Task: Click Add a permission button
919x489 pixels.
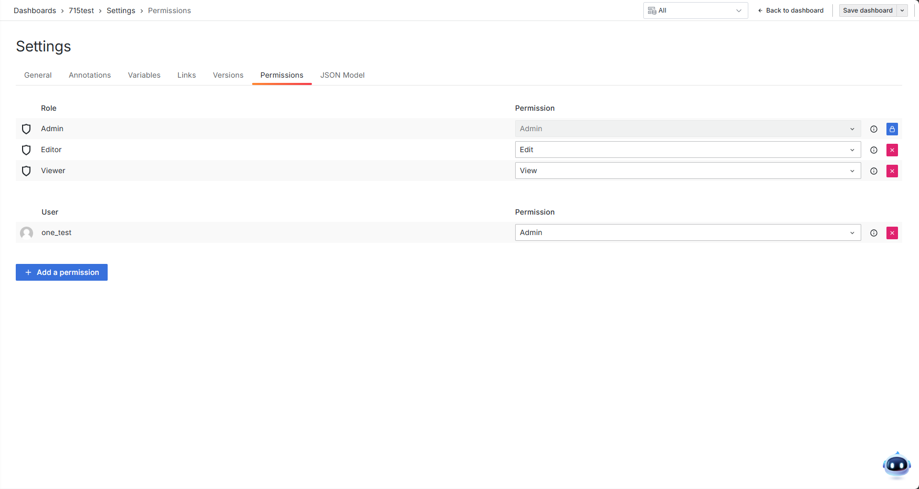Action: coord(61,272)
